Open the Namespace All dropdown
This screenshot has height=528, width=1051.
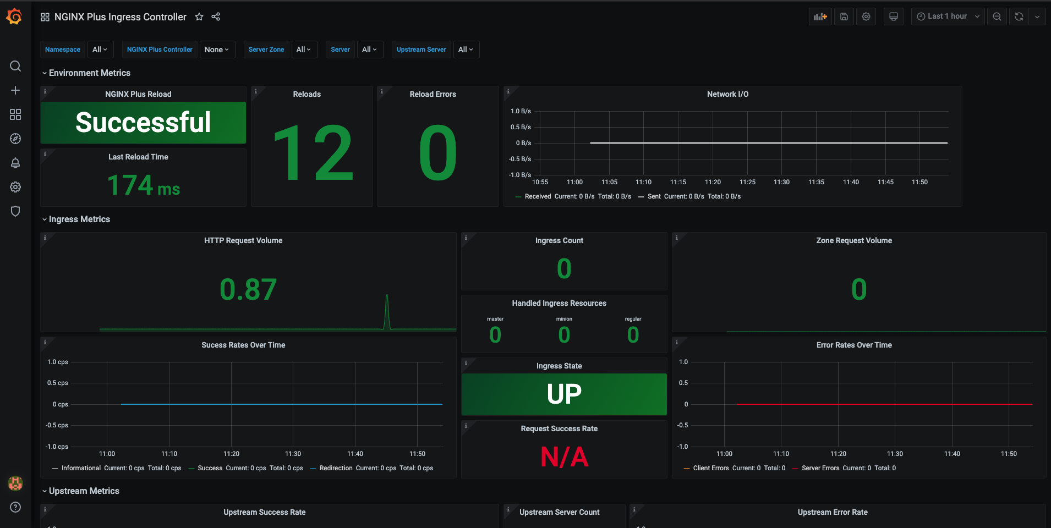[100, 50]
